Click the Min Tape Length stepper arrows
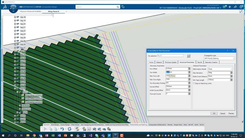This screenshot has width=245, height=138. point(231,80)
